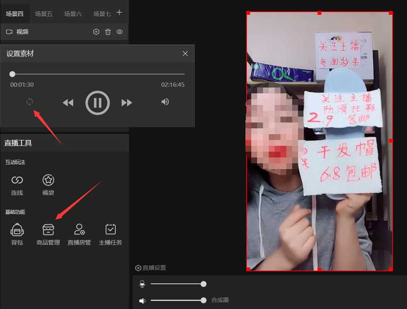This screenshot has width=407, height=309.
Task: Add a new scene with the plus button
Action: 119,13
